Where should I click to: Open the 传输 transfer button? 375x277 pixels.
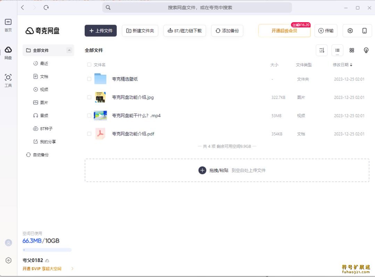click(x=326, y=31)
